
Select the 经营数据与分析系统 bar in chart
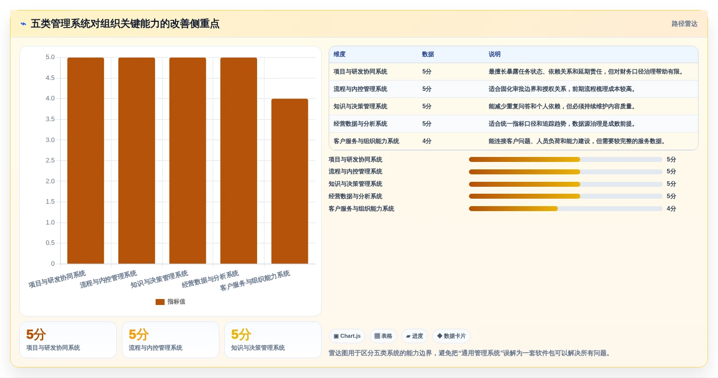point(239,160)
